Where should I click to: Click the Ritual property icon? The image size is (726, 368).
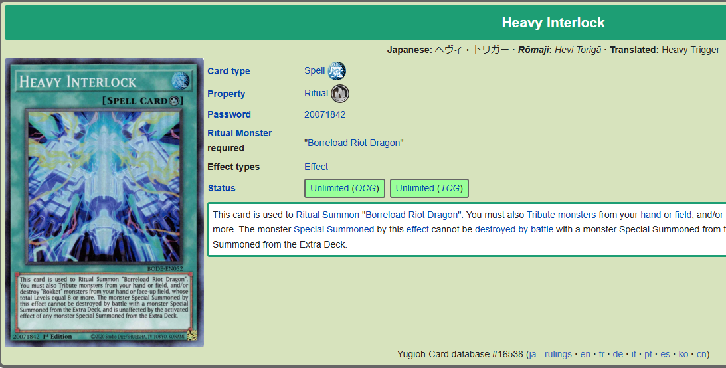click(x=340, y=94)
